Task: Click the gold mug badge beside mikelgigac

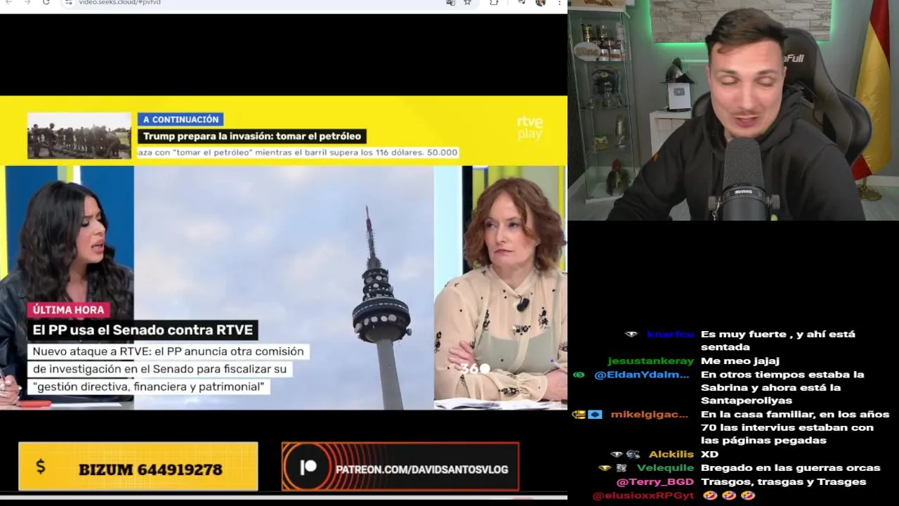Action: point(579,415)
